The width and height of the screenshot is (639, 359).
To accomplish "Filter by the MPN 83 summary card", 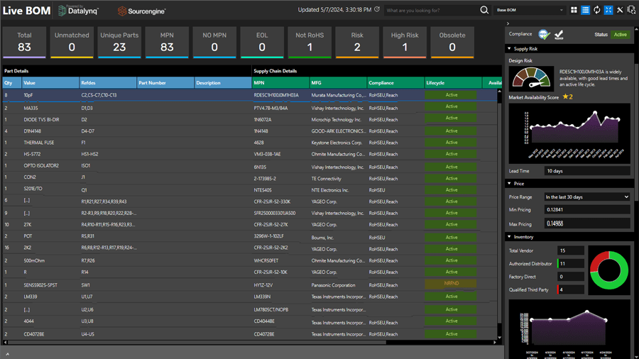I will [x=167, y=43].
